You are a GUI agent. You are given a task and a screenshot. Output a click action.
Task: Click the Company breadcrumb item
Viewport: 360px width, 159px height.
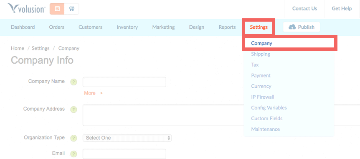(x=69, y=48)
